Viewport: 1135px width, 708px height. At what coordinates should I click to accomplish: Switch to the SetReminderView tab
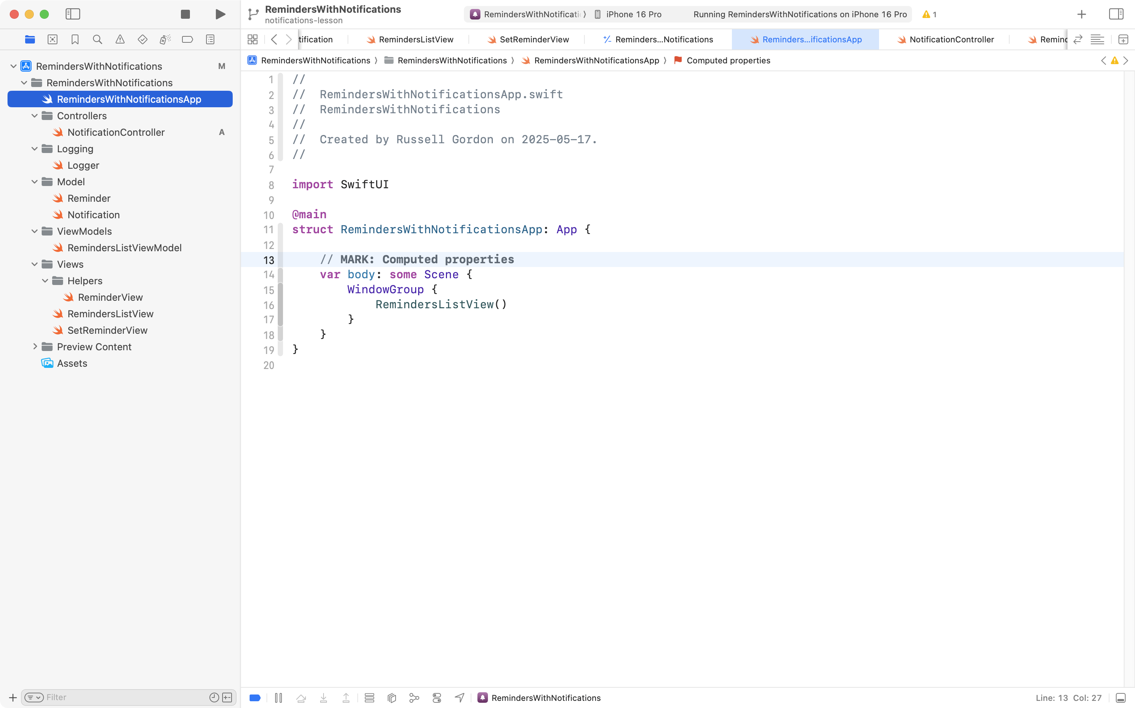point(534,39)
